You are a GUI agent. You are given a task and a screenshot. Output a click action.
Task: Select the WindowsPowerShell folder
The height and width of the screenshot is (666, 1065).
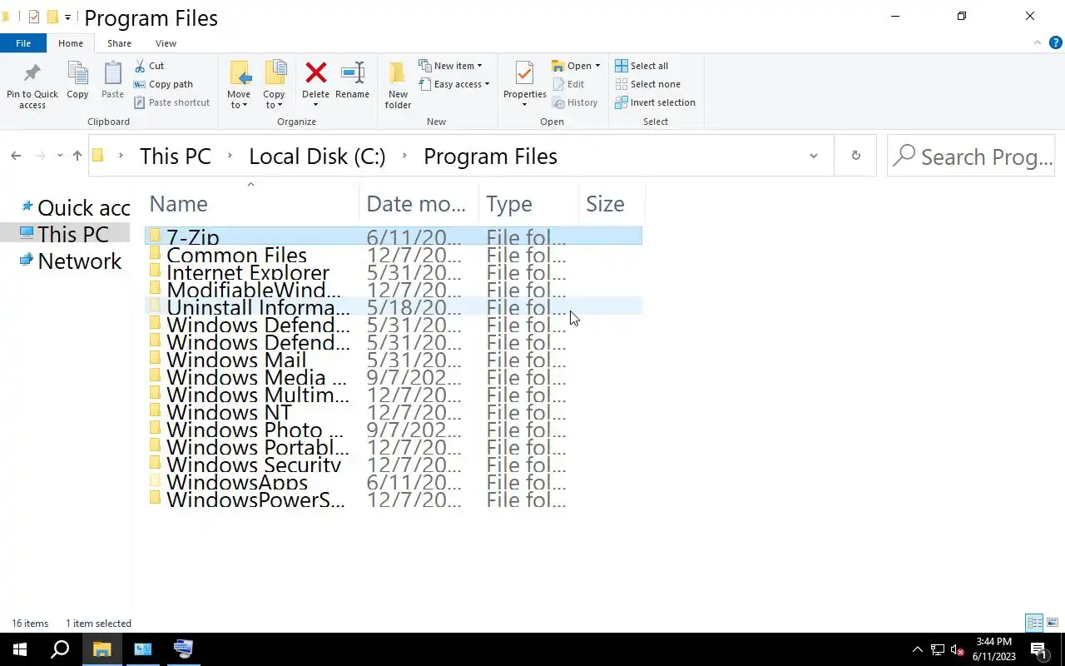[394, 499]
